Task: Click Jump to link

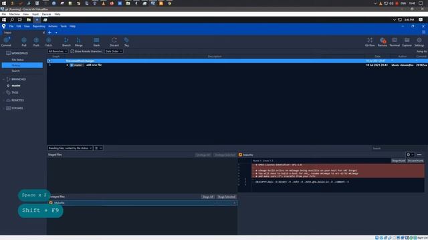Action: (x=421, y=51)
